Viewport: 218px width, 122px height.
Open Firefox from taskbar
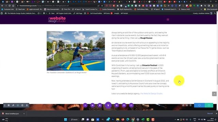(x=123, y=120)
